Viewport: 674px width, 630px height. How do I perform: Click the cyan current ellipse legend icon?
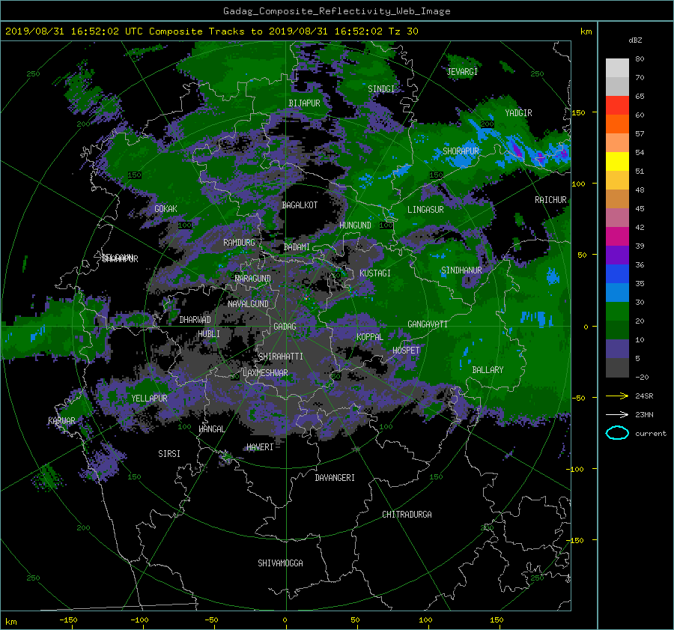[x=617, y=433]
